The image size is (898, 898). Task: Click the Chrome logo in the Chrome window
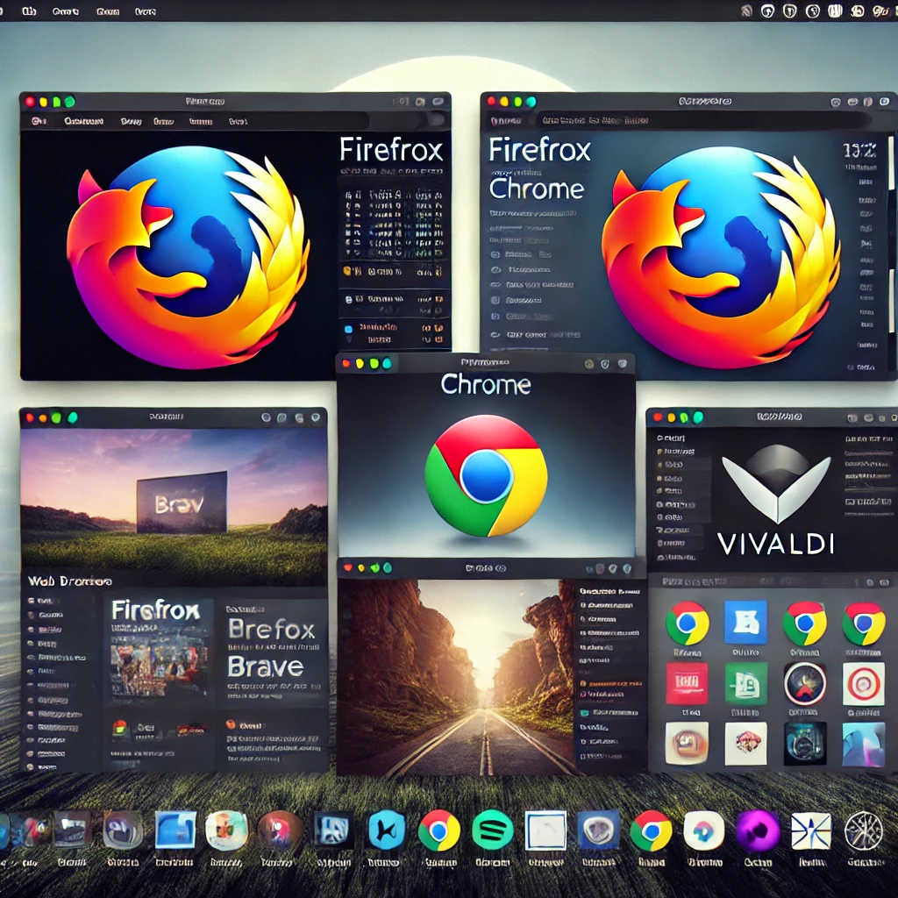[486, 475]
